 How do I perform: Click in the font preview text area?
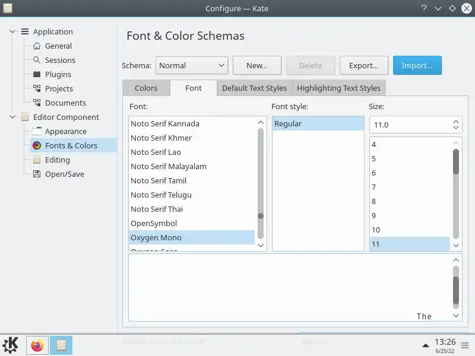pos(289,288)
